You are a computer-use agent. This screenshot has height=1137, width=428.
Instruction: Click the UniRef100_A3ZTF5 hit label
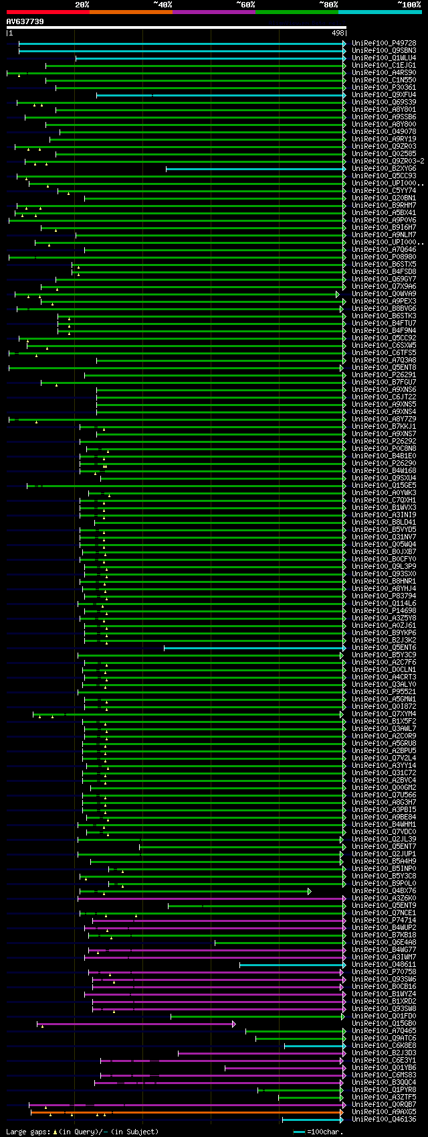point(384,1097)
